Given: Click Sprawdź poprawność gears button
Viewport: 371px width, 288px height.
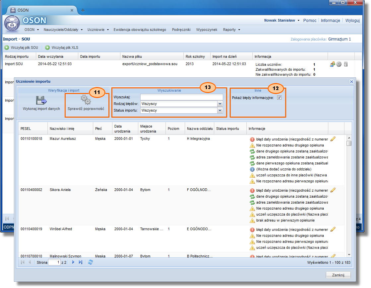Looking at the screenshot, I should pyautogui.click(x=86, y=103).
